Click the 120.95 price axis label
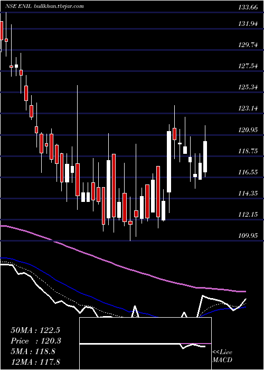The width and height of the screenshot is (264, 370). (248, 130)
